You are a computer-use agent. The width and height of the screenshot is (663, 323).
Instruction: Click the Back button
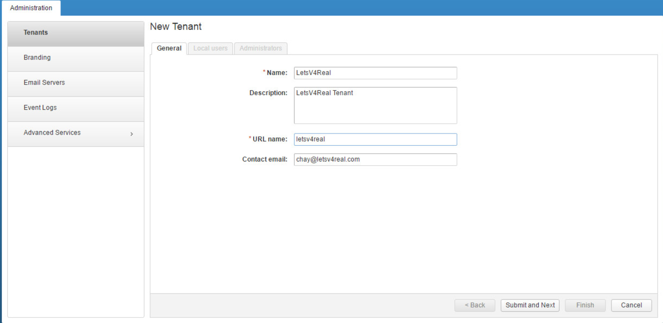[x=475, y=305]
